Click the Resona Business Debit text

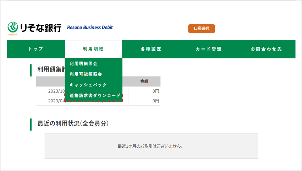(x=90, y=28)
